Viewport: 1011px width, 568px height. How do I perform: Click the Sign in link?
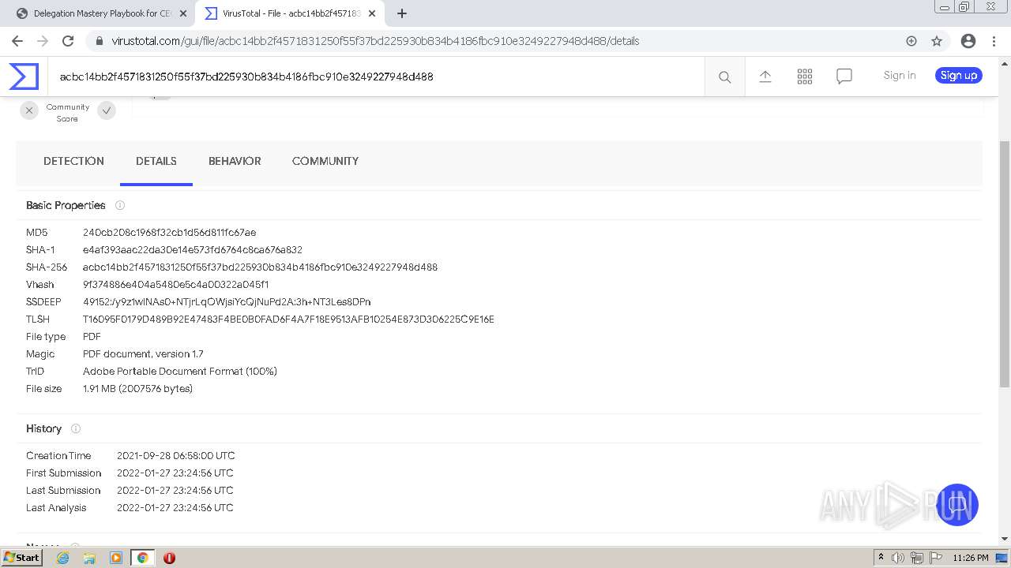(900, 76)
